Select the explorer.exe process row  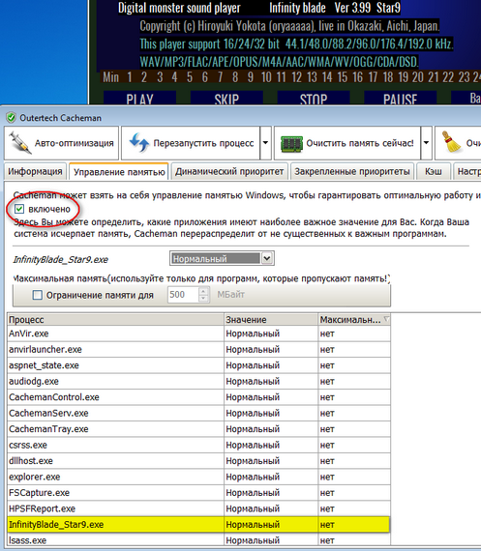(198, 477)
